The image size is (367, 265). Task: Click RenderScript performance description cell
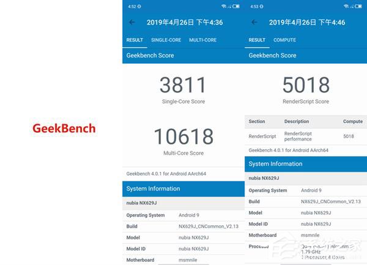click(298, 136)
